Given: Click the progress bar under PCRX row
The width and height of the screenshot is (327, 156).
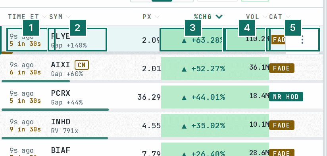Looking at the screenshot, I should coord(55,110).
